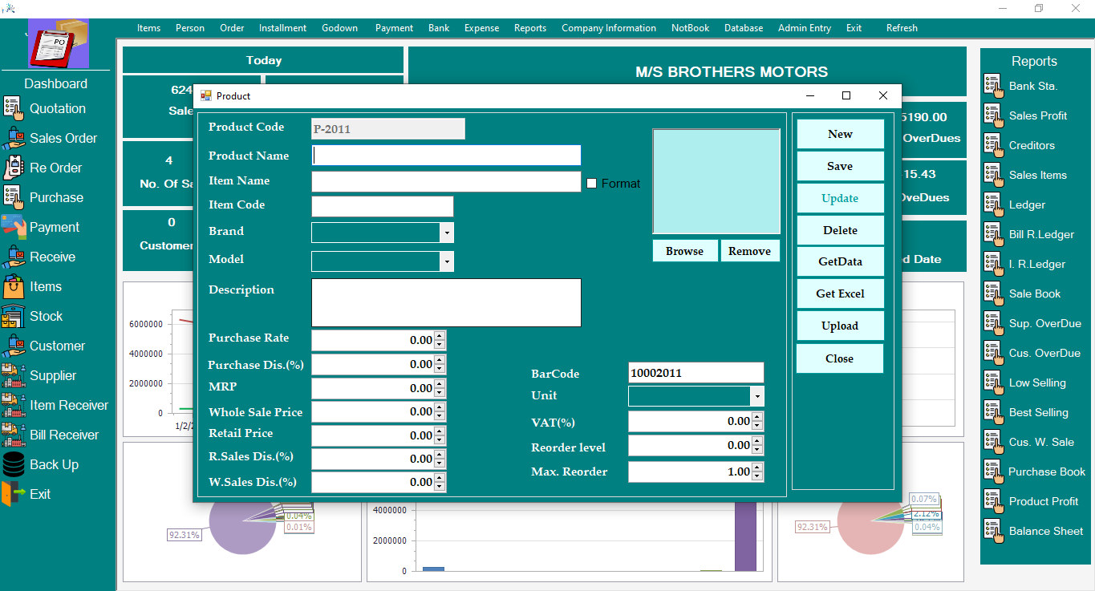Screen dimensions: 1095x591
Task: Expand the Model dropdown
Action: point(447,261)
